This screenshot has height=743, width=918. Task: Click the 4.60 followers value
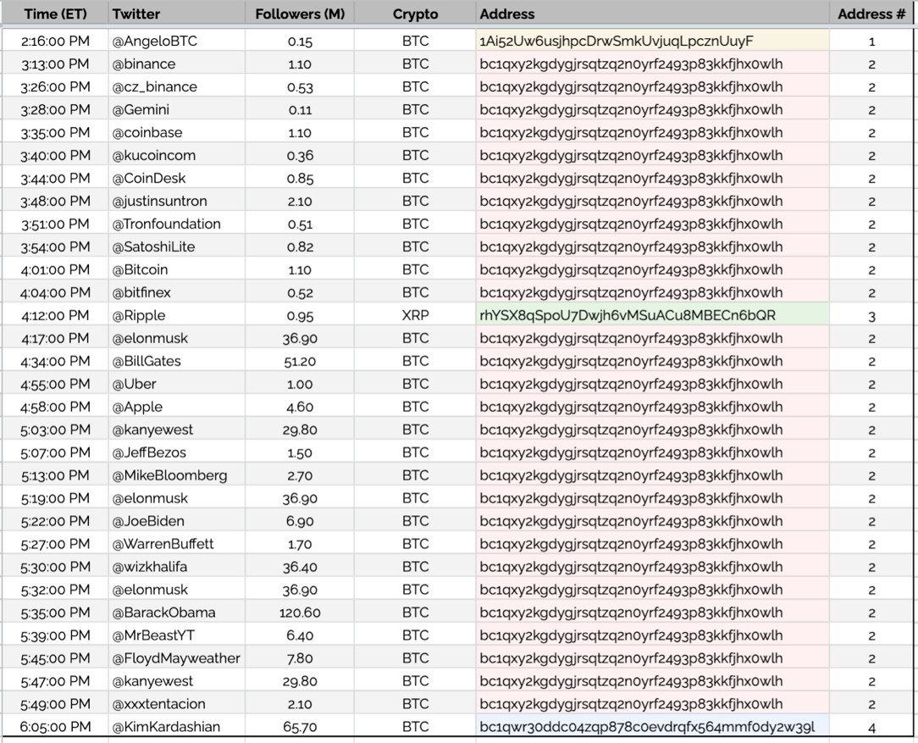pyautogui.click(x=300, y=407)
